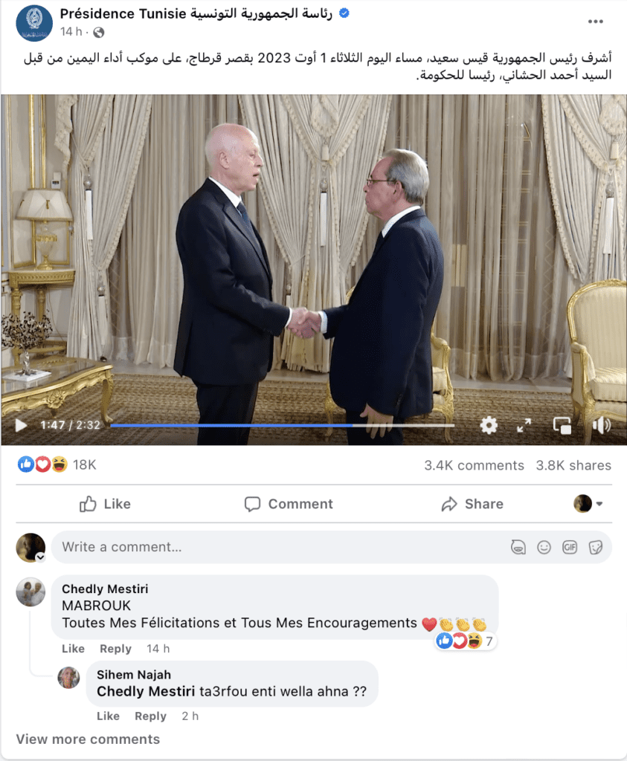Share this post

[x=472, y=504]
